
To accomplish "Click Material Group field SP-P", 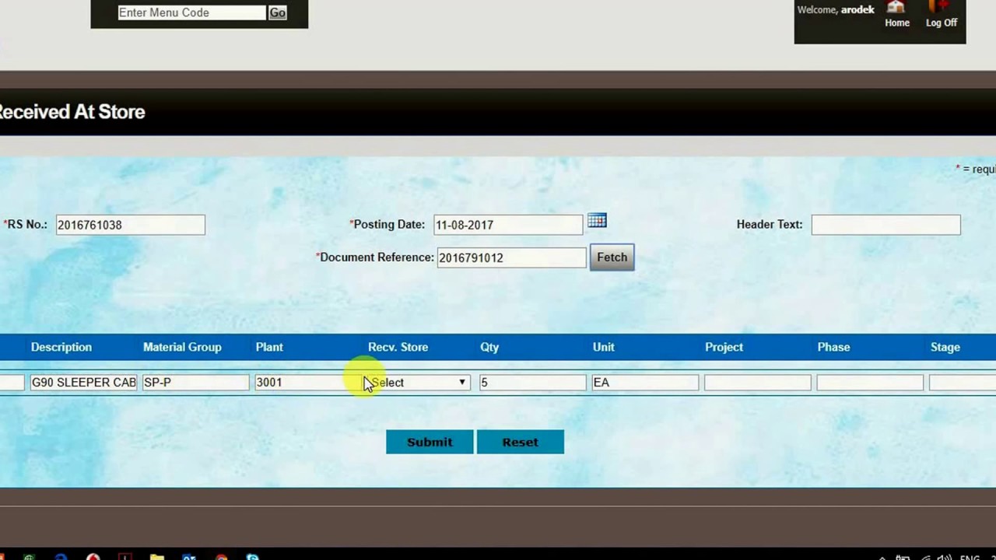I will point(195,383).
